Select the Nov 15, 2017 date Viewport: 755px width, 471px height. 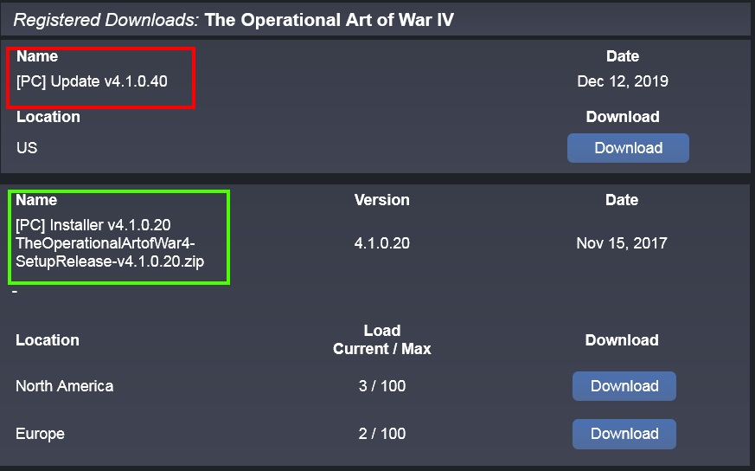click(x=622, y=243)
